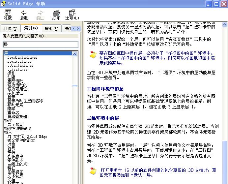This screenshot has width=228, height=184.
Task: Select the 曲线上的点 index entry
Action: pyautogui.click(x=17, y=164)
